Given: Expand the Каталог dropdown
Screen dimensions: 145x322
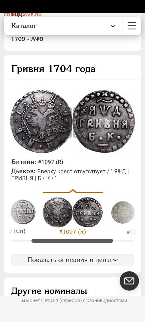Looking at the screenshot, I should coord(63,26).
